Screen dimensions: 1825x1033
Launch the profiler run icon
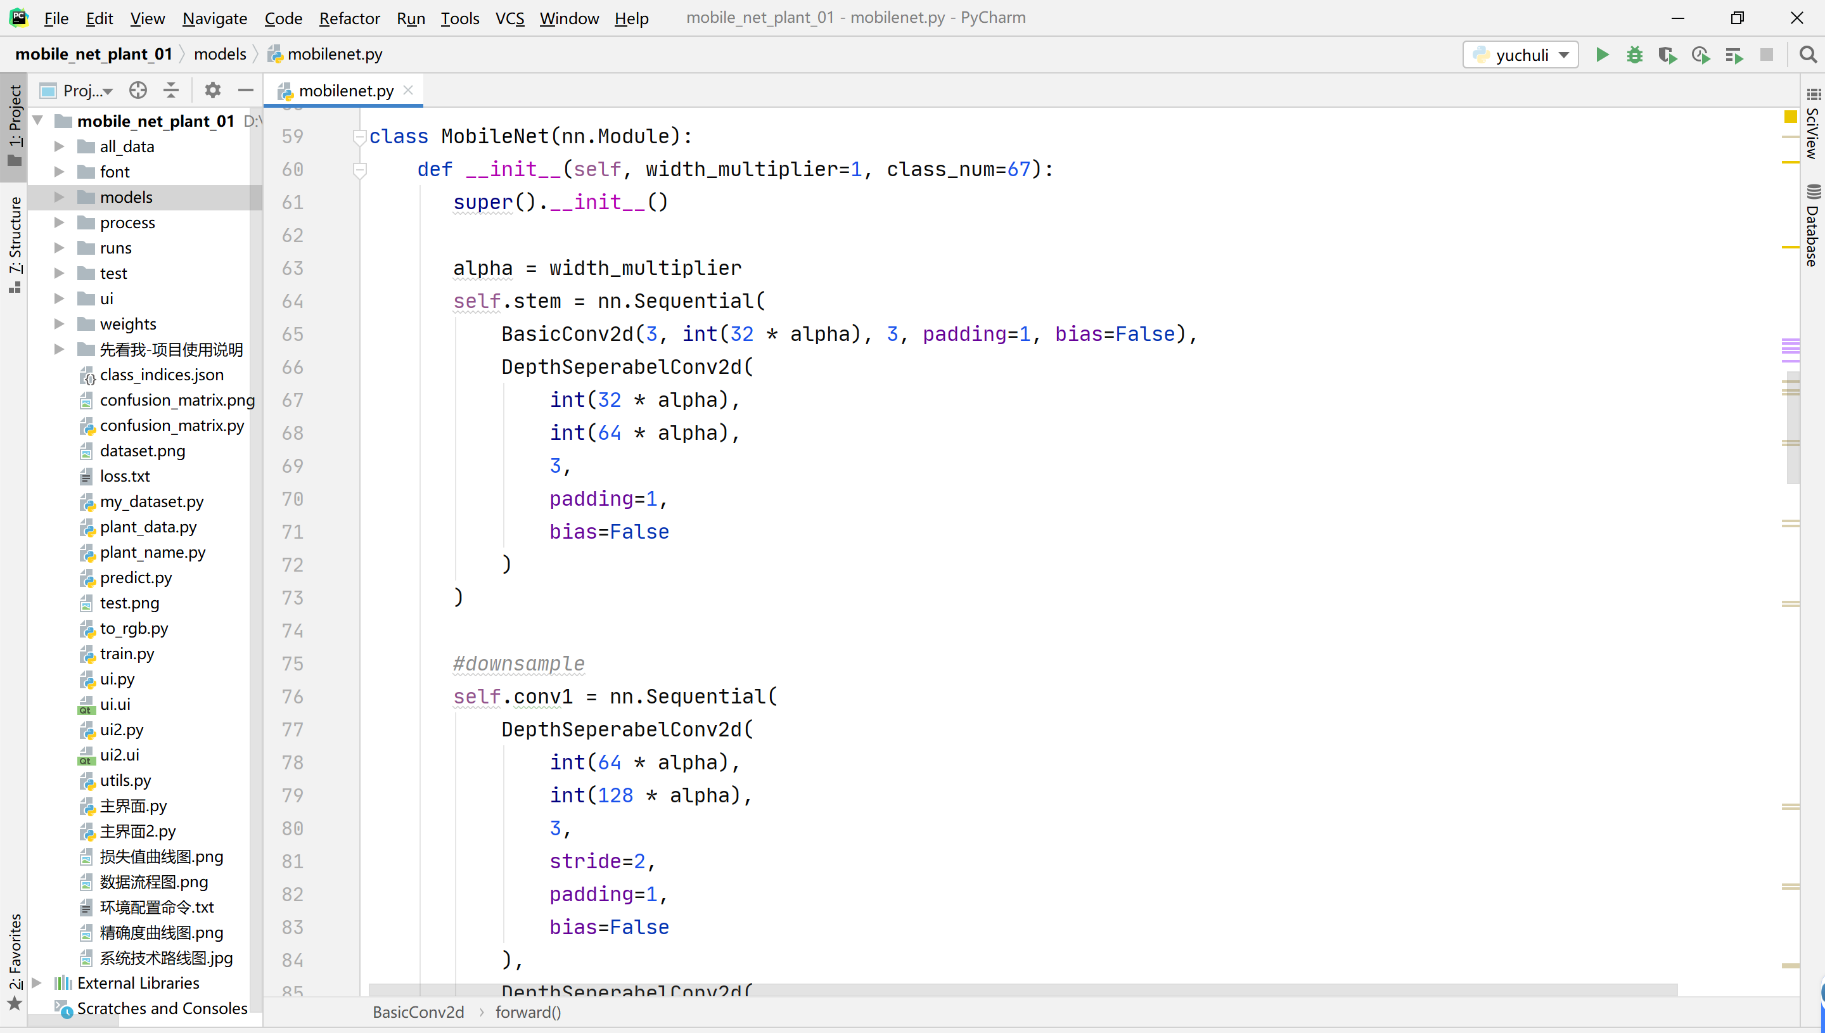pos(1700,55)
